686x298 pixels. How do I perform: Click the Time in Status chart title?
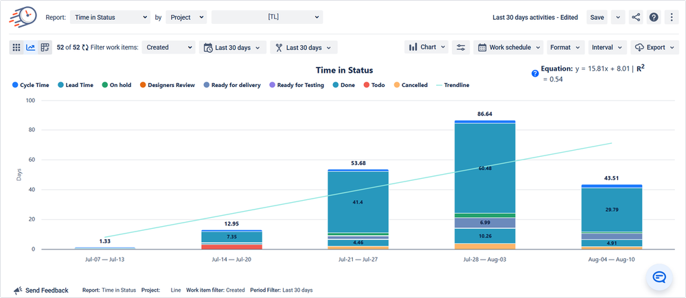(x=344, y=71)
